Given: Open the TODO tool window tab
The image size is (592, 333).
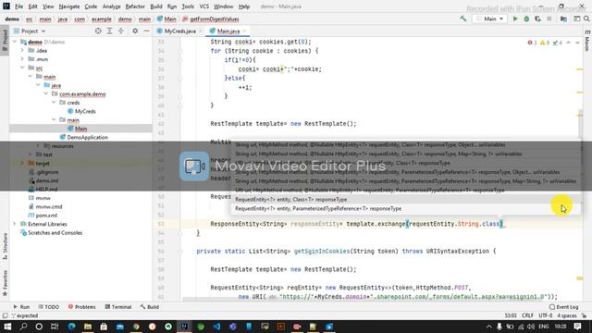Looking at the screenshot, I should [49, 307].
